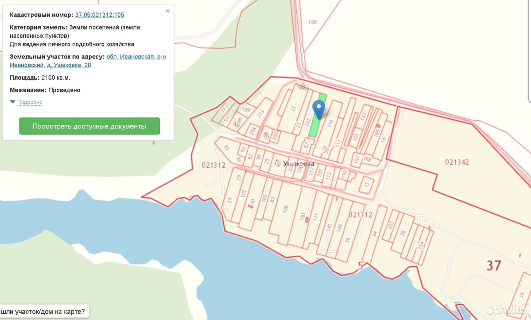
Task: Select parcel labeled 214 on map
Action: [x=253, y=131]
